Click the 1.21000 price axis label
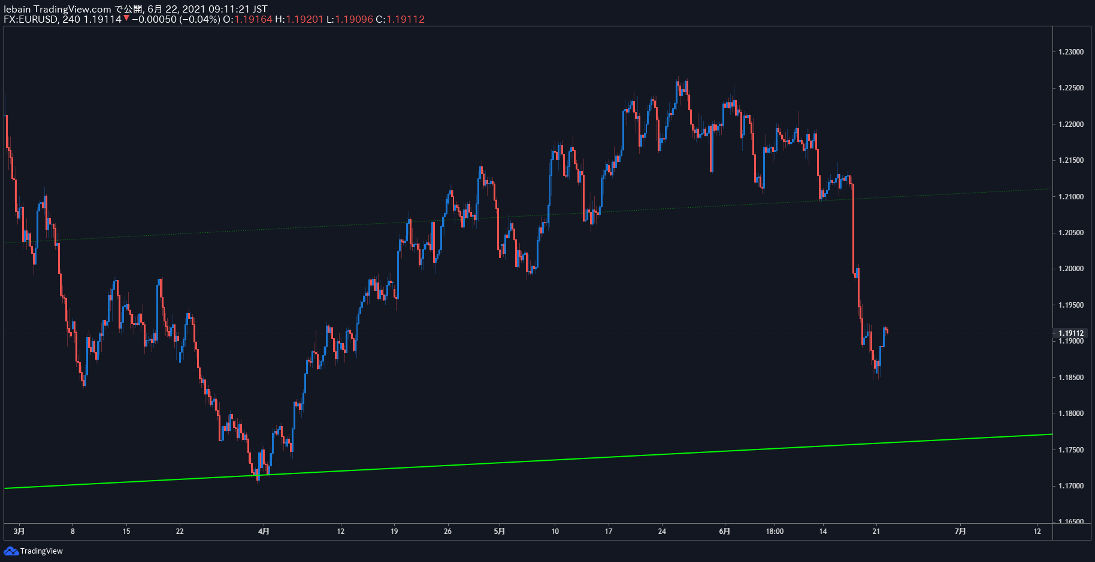Viewport: 1095px width, 562px height. [1071, 197]
